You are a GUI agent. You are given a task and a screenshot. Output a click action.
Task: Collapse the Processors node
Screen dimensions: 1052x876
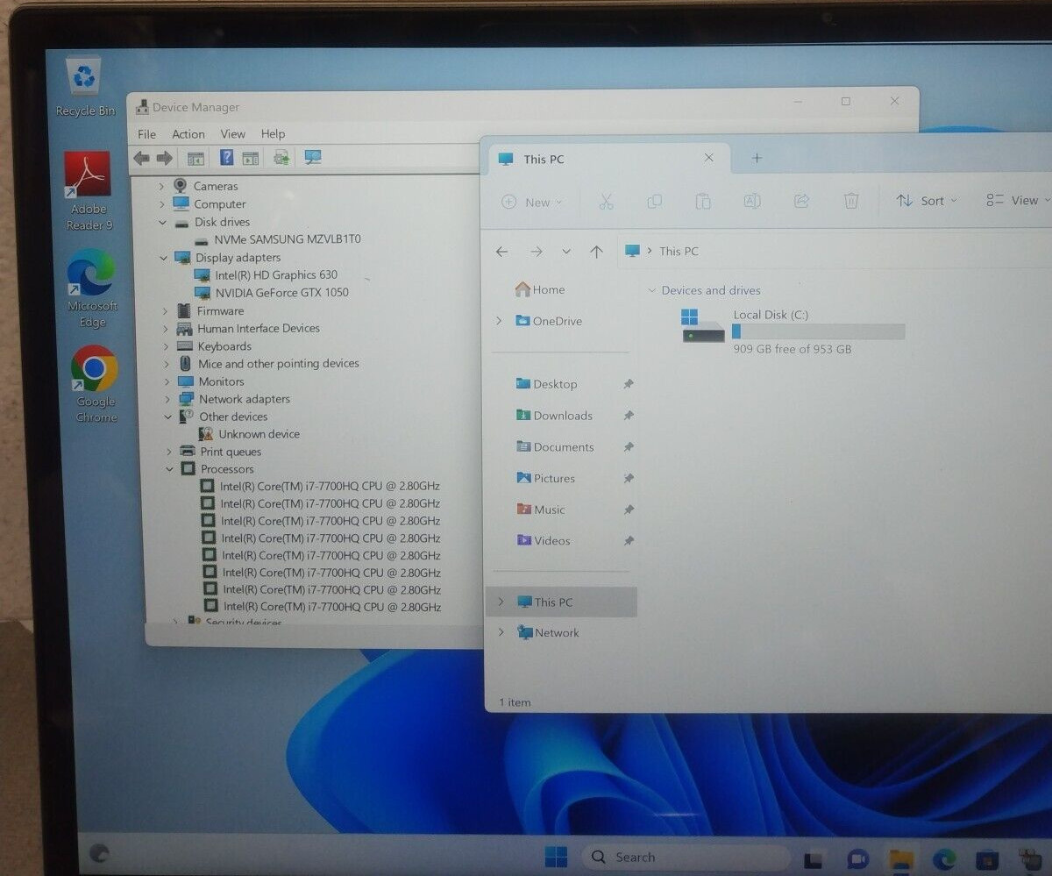169,469
